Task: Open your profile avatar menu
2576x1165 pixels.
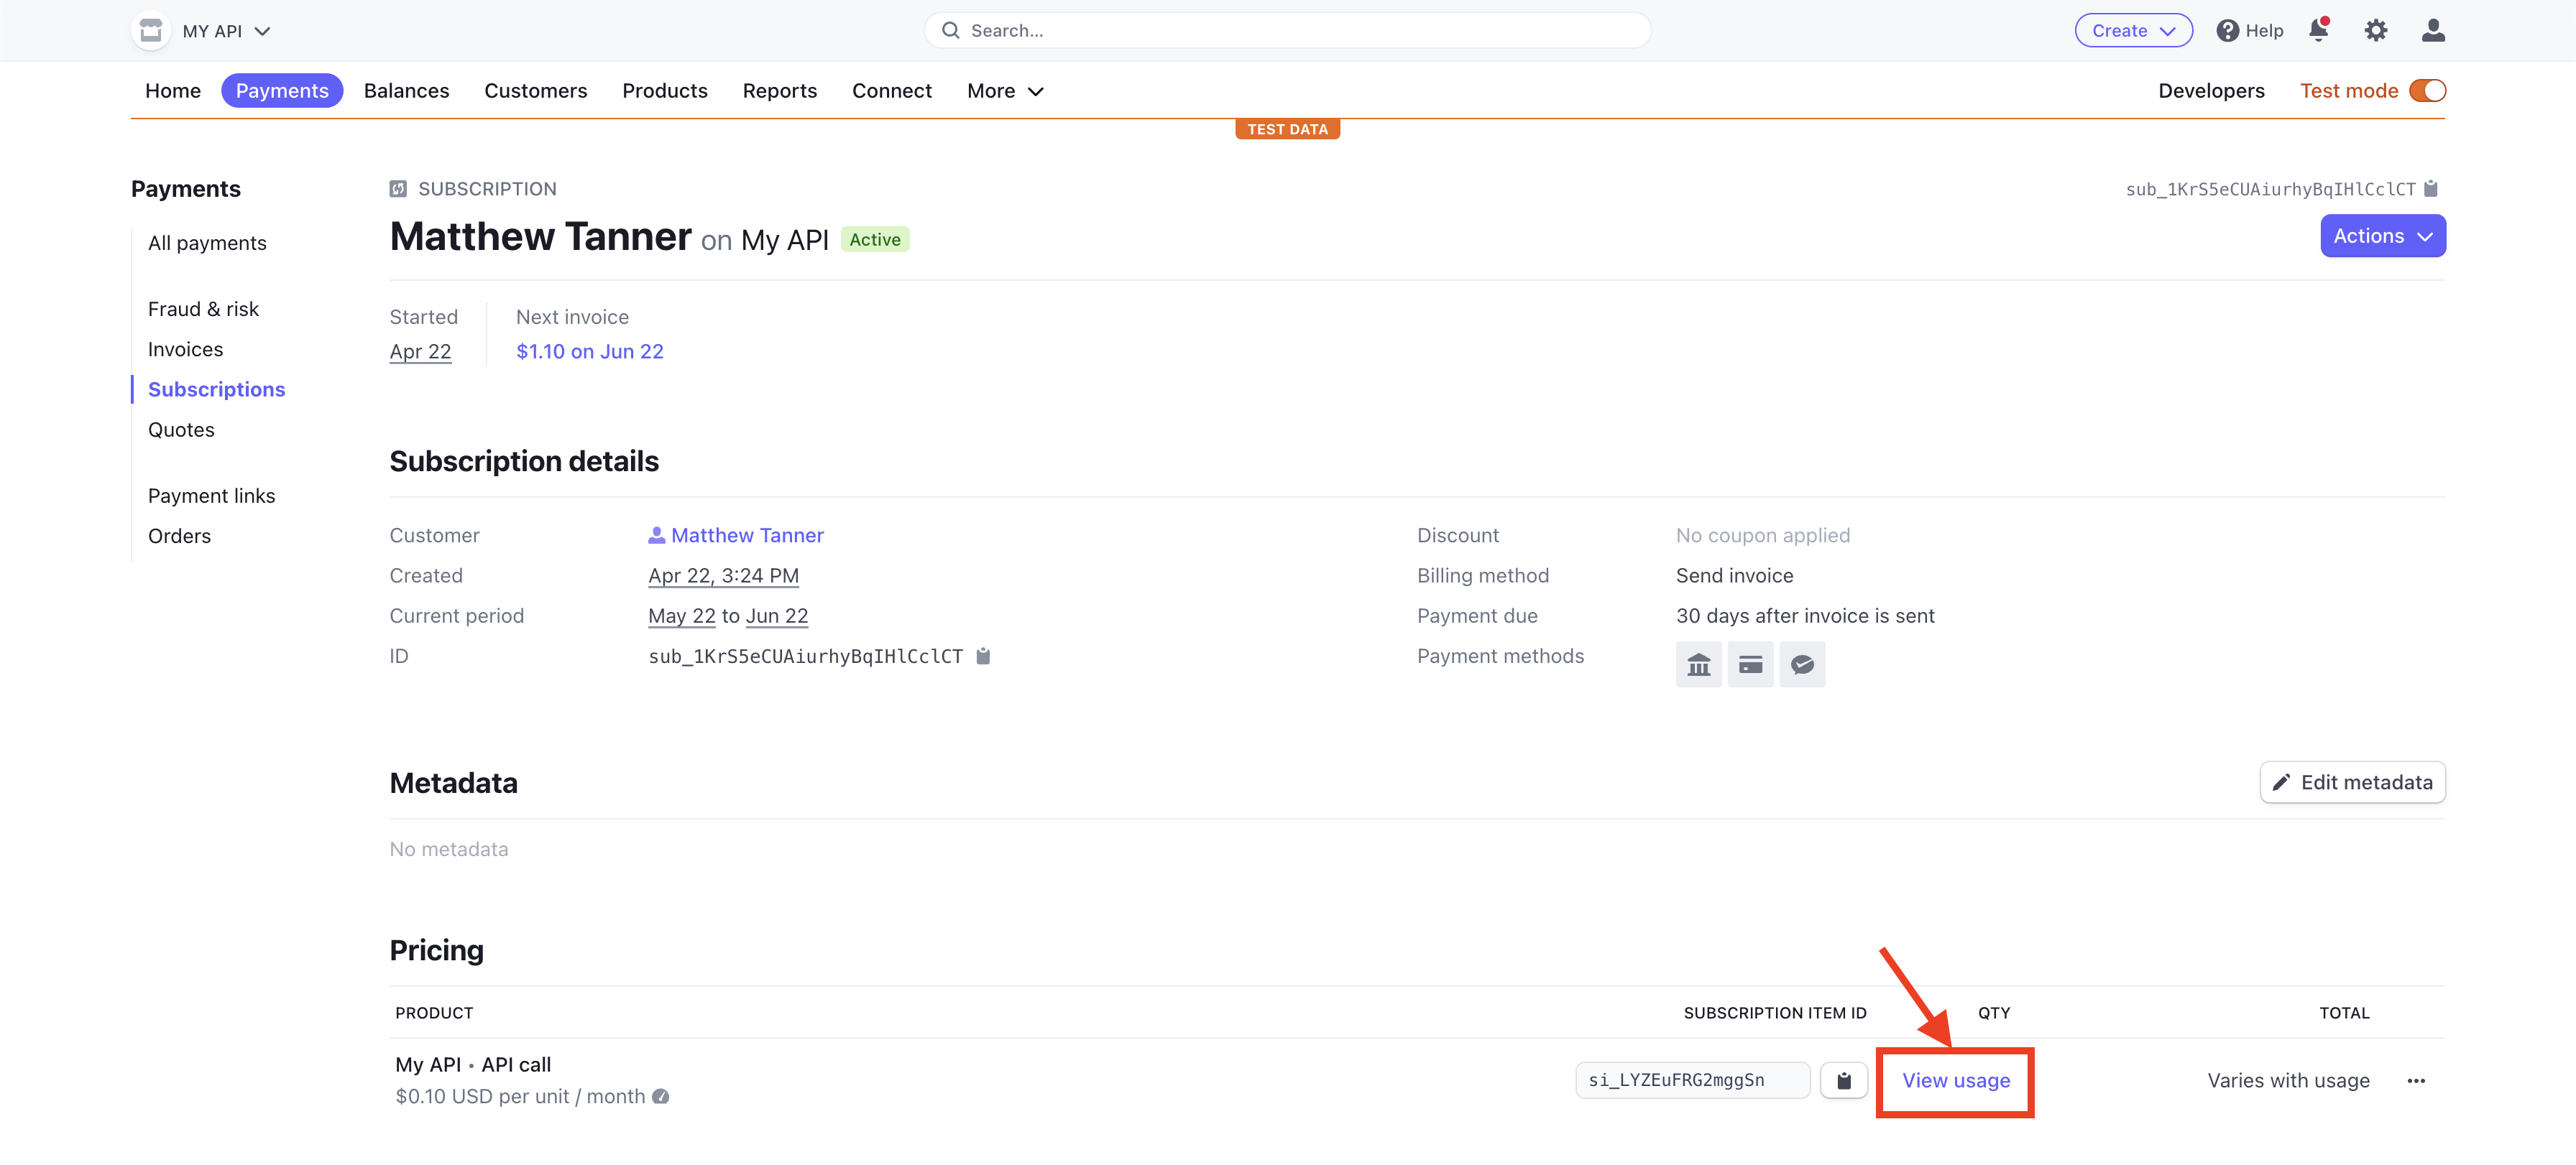Action: [2434, 30]
